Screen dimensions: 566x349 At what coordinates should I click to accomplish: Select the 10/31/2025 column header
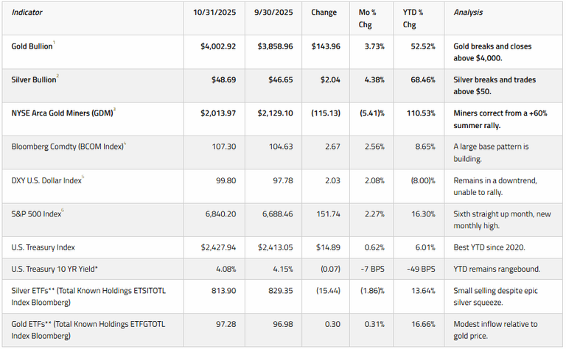tap(213, 13)
